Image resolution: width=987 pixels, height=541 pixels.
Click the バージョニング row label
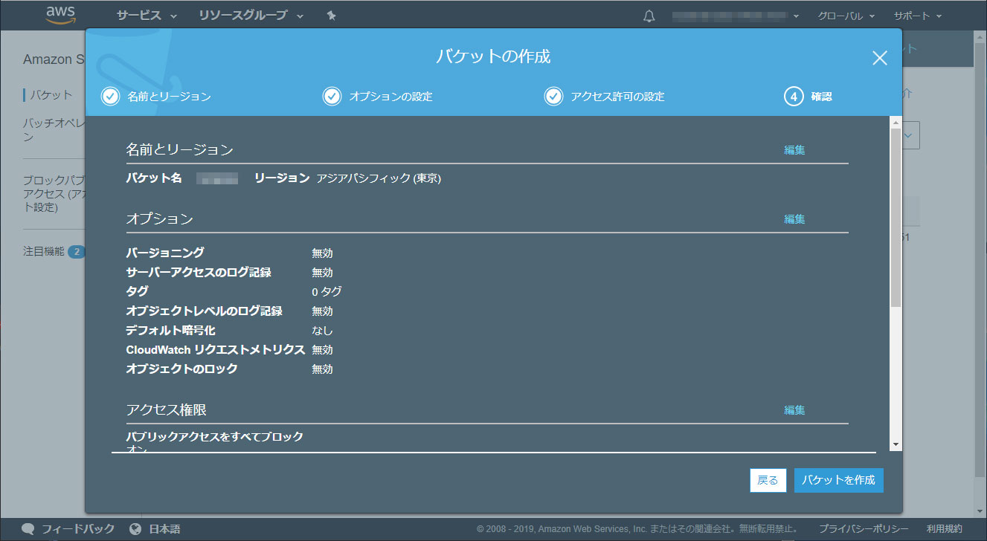coord(165,253)
